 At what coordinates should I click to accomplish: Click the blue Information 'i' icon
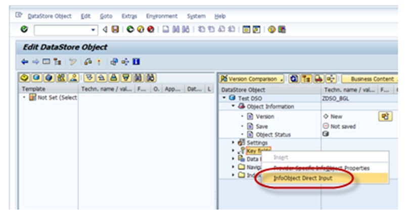pos(136,62)
